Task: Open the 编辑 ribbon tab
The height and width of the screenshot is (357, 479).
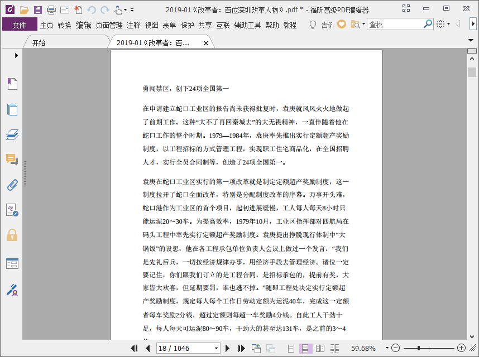Action: [x=83, y=25]
